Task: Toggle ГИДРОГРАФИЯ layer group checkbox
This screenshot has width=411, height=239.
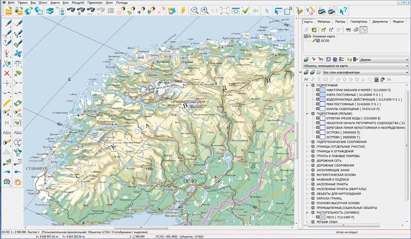Action: tap(313, 85)
